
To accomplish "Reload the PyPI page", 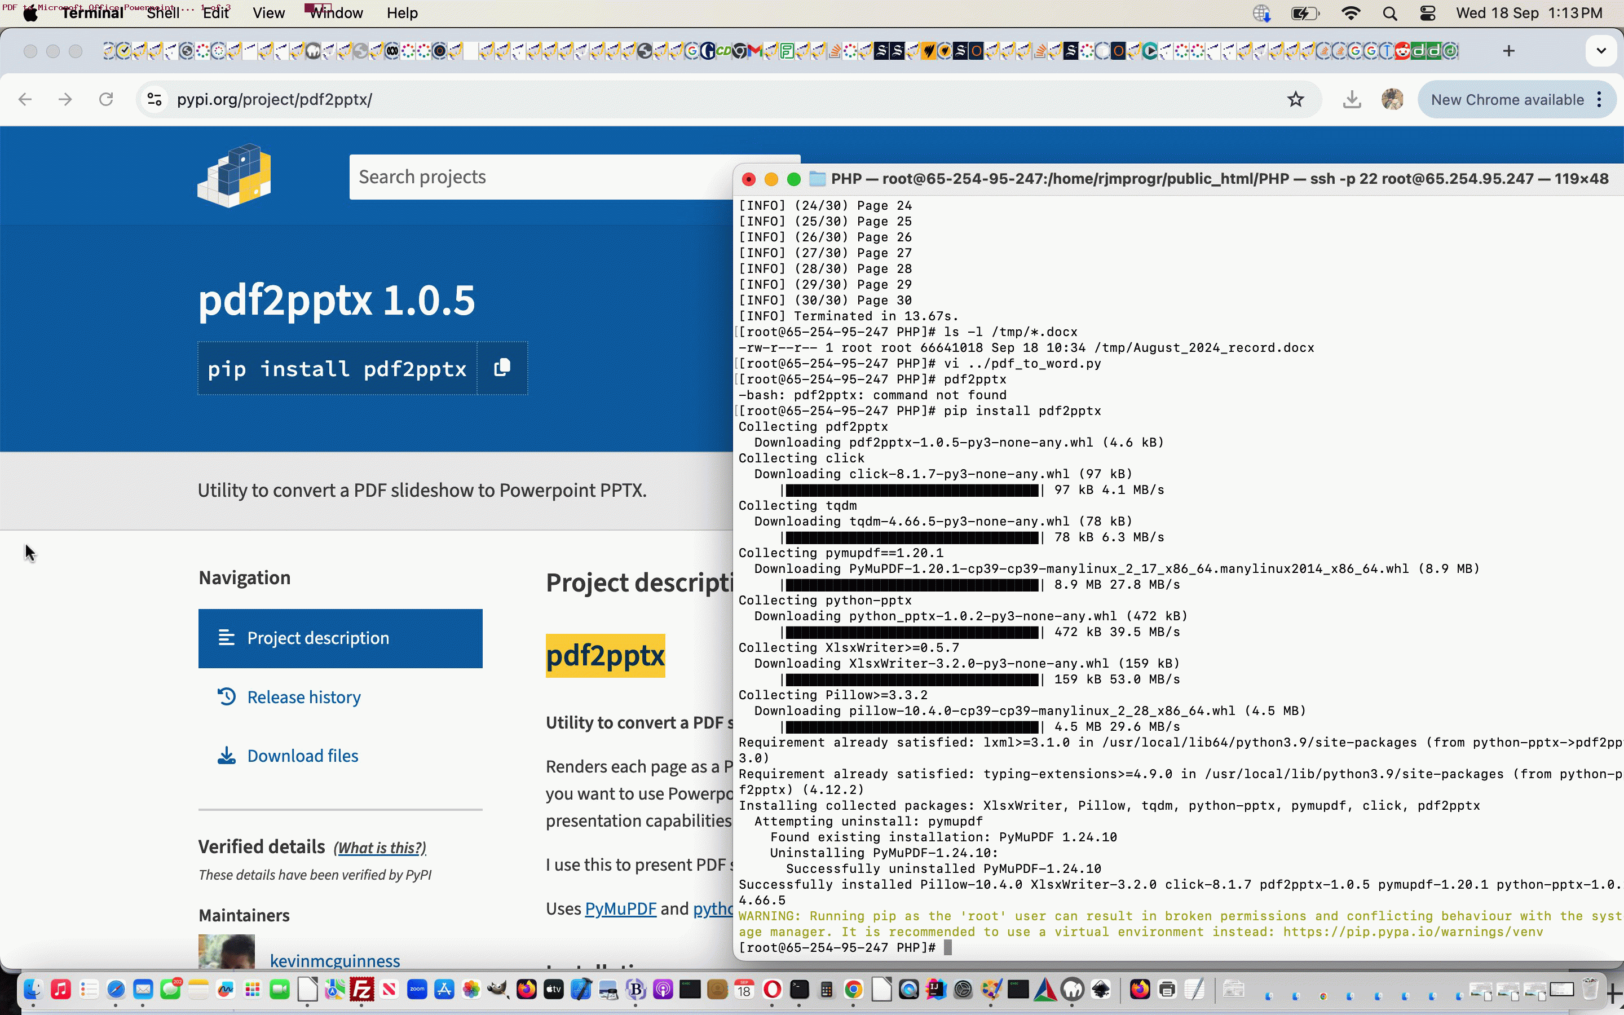I will (106, 99).
